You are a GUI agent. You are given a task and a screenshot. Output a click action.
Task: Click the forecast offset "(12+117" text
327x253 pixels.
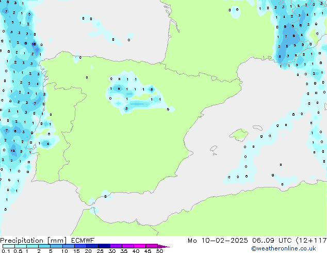[x=311, y=241]
